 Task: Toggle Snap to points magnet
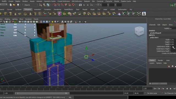point(62,5)
